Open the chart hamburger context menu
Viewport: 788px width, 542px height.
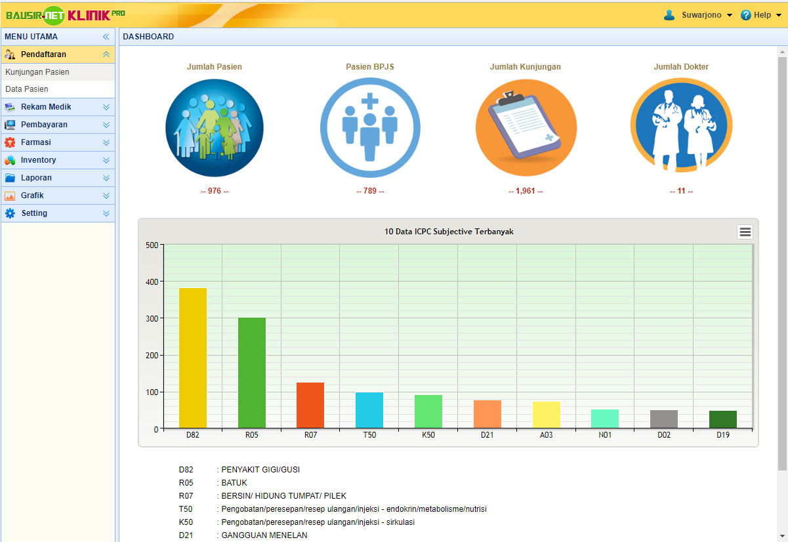(745, 232)
